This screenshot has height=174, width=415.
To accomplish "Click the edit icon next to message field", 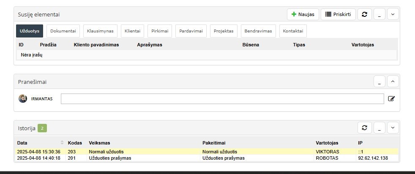I will pyautogui.click(x=391, y=99).
